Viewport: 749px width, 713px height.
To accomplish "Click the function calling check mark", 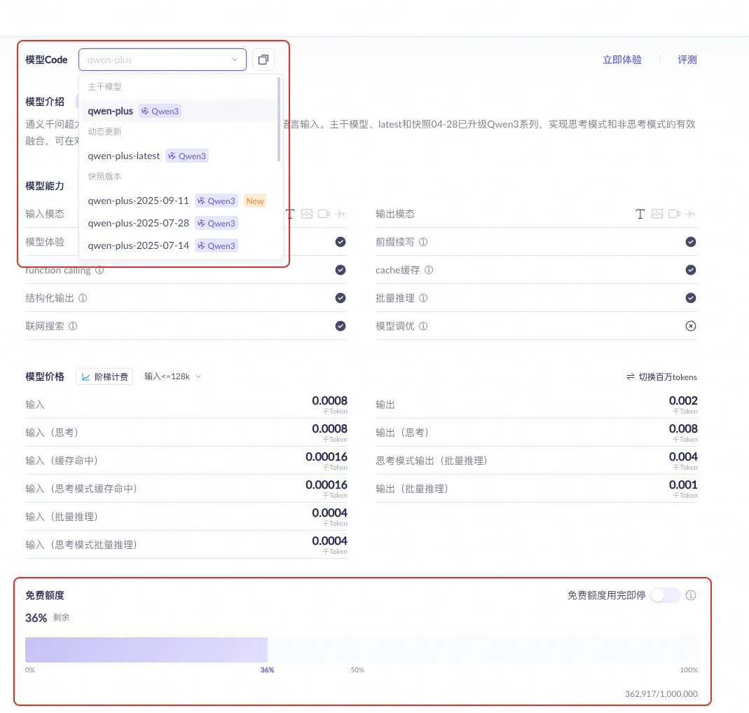I will (x=341, y=270).
